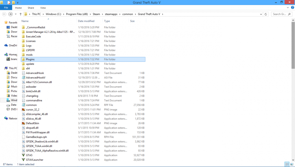295x167 pixels.
Task: Open Quick Access Toolbar customize dropdown
Action: pyautogui.click(x=18, y=3)
